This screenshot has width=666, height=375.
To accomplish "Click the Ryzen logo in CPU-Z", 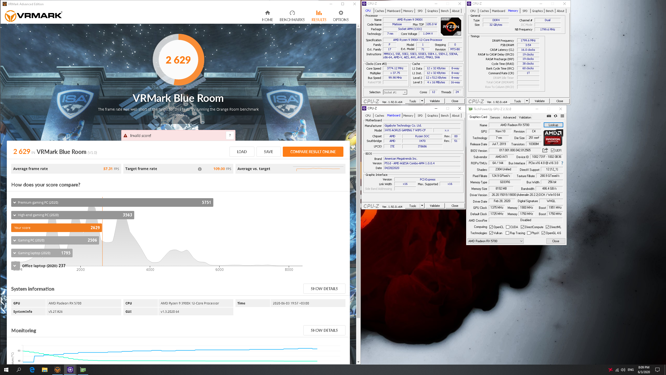I will tap(451, 27).
